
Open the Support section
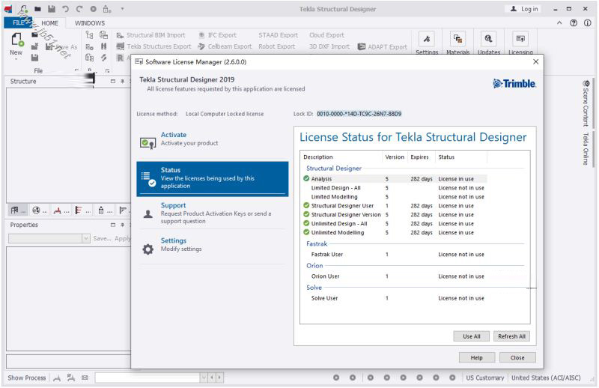point(213,213)
